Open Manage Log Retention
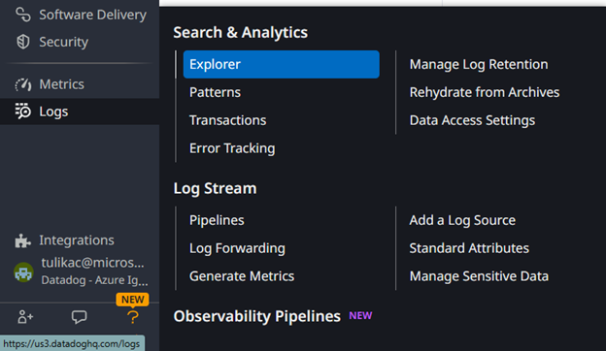This screenshot has height=351, width=606. 479,64
